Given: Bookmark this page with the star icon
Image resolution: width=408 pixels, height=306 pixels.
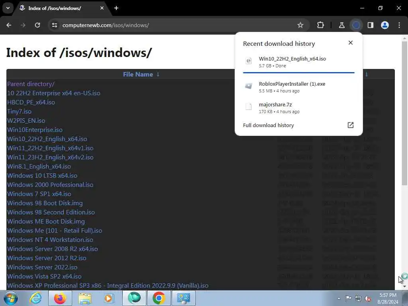Looking at the screenshot, I should [300, 25].
